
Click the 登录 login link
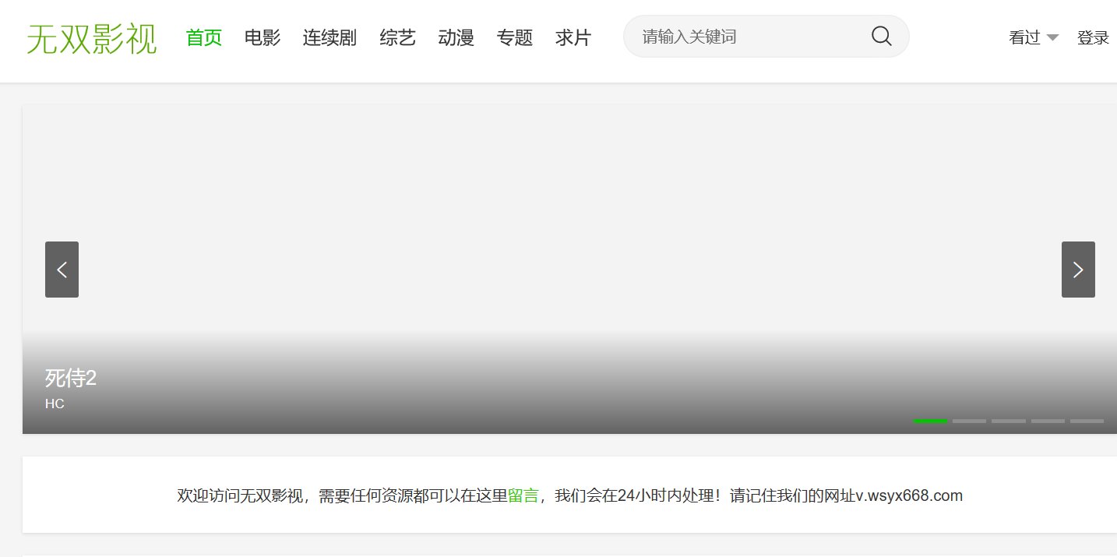click(x=1093, y=37)
